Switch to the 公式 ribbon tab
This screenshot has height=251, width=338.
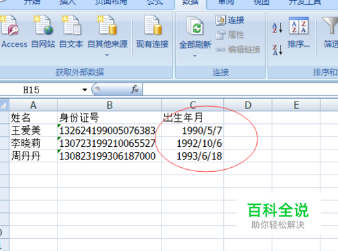(x=155, y=3)
